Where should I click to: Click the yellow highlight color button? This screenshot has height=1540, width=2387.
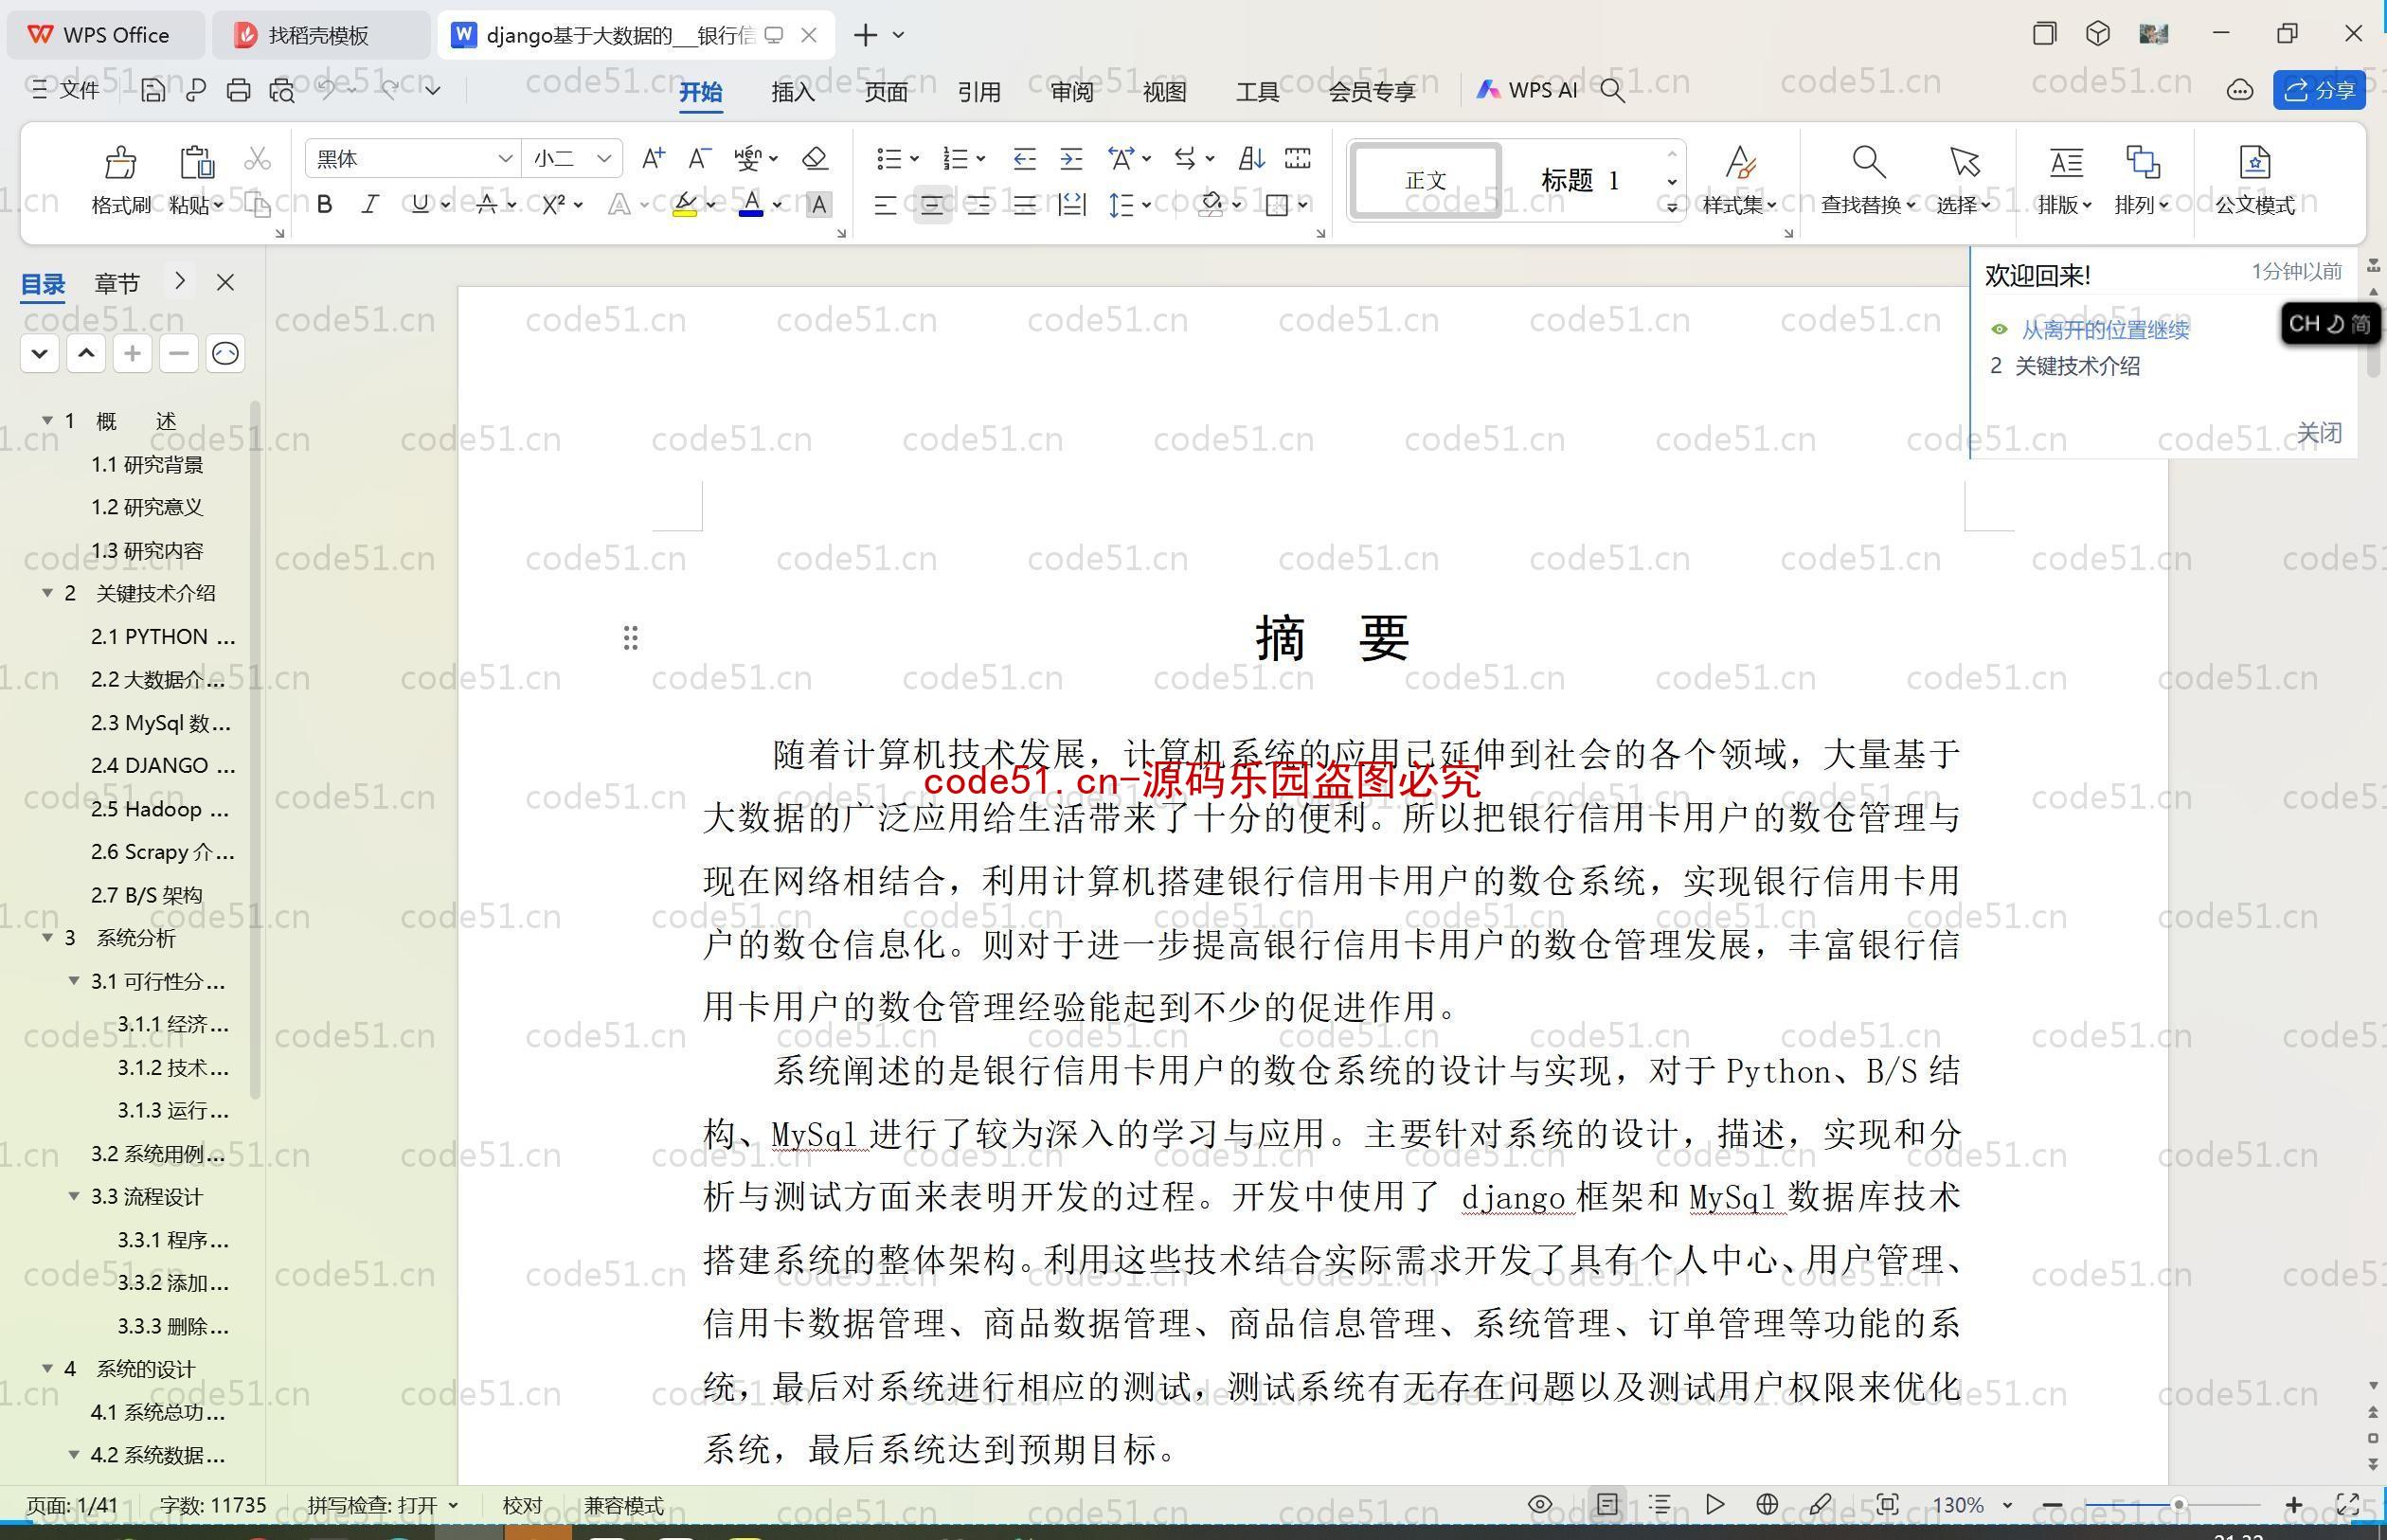(x=685, y=205)
